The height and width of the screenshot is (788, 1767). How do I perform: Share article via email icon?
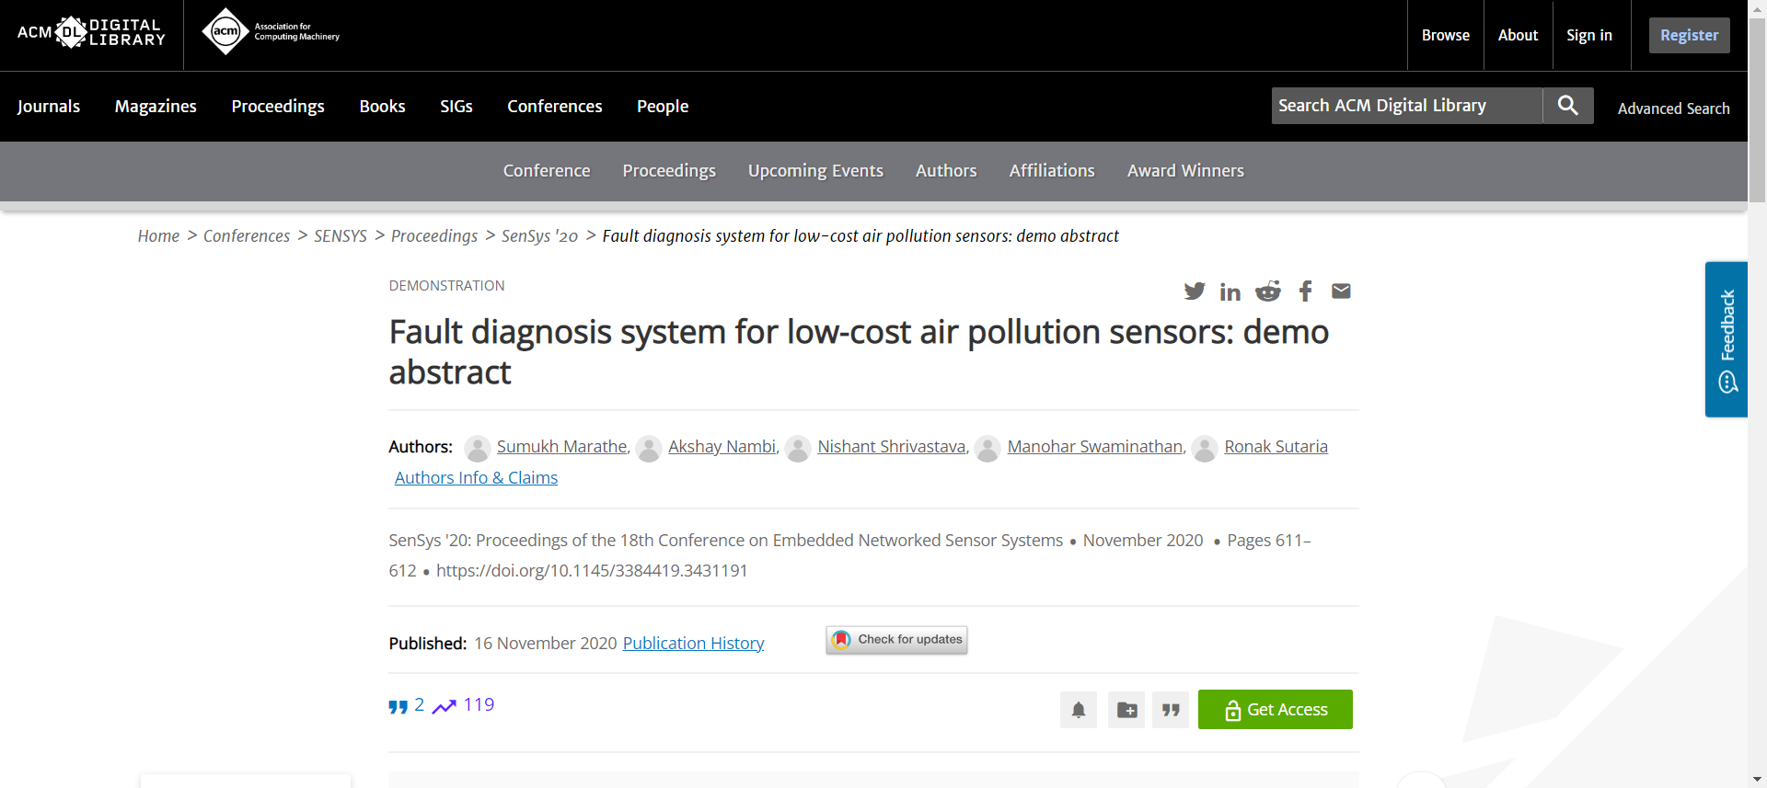click(x=1341, y=291)
